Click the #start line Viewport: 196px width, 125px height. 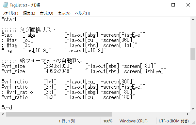click(9, 19)
